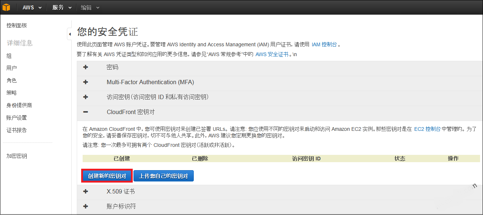Click the CloudFront 密钥对 section title
483x215 pixels.
pos(131,112)
